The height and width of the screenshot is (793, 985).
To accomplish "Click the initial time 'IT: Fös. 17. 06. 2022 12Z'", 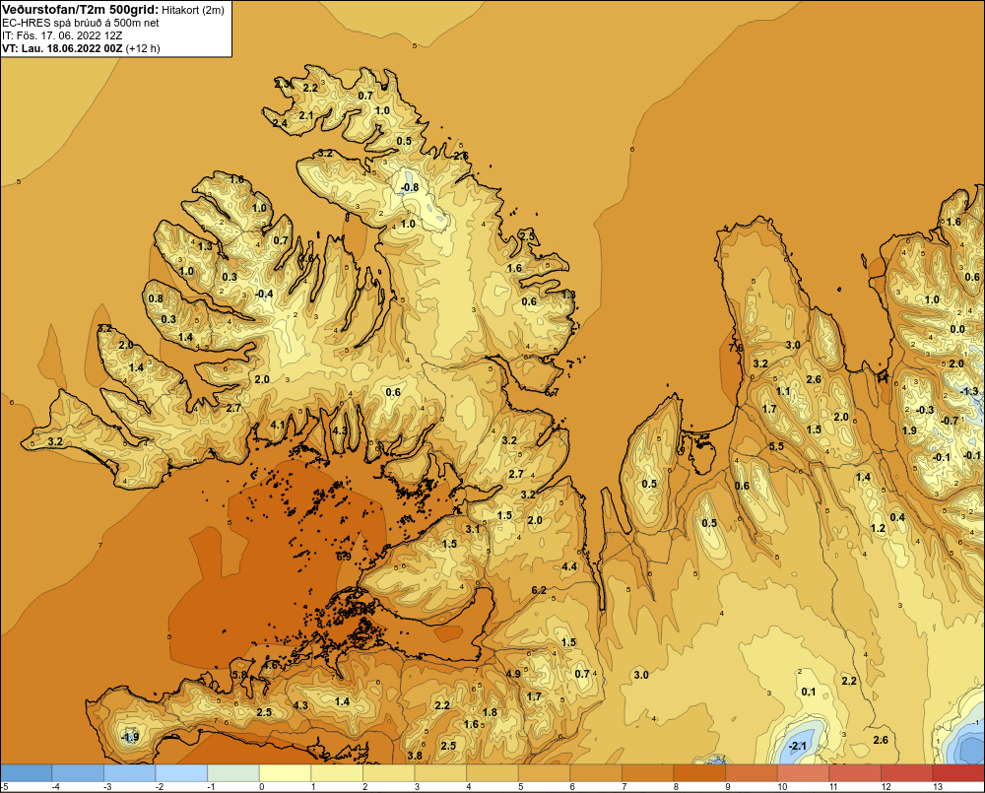I will click(x=62, y=35).
